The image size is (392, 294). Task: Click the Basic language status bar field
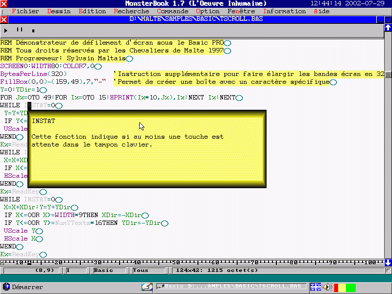pos(103,270)
